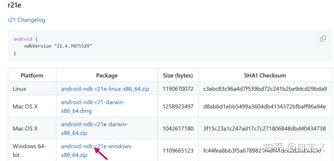Download android-ndk-r21e-linux-x86_64.zip package

[x=105, y=89]
